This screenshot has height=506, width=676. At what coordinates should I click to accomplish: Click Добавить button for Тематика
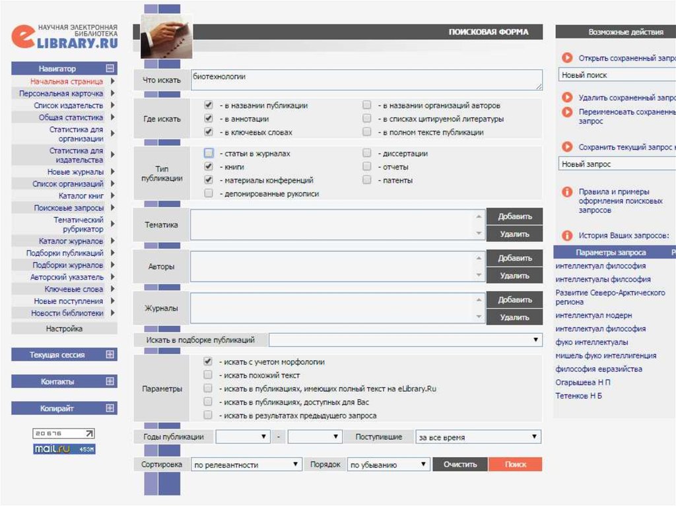click(x=514, y=216)
